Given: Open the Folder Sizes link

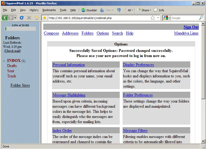Looking at the screenshot, I should 20,85.
